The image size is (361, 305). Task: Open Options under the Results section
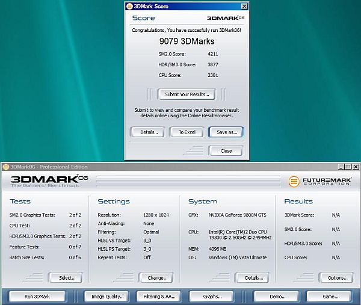[x=336, y=278]
